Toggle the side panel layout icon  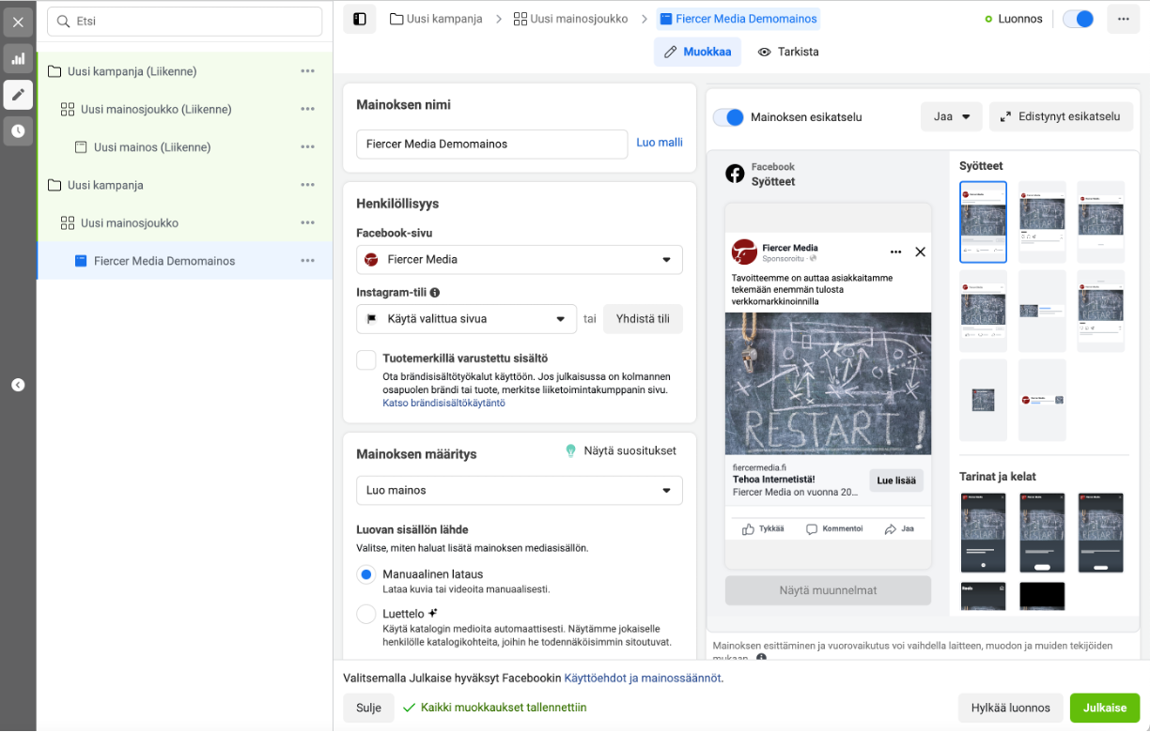[x=360, y=19]
